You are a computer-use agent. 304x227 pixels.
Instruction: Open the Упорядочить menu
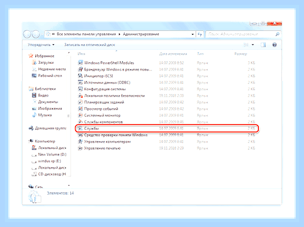click(41, 45)
